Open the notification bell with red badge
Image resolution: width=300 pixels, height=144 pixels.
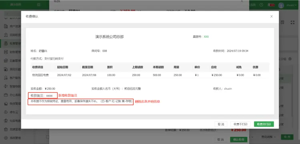(271, 5)
